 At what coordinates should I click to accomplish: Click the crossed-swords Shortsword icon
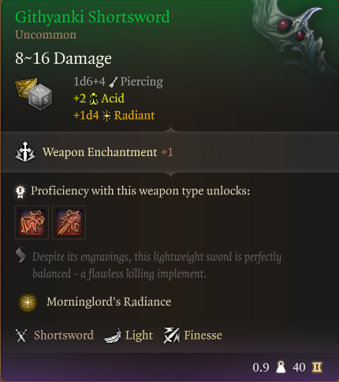pos(21,336)
